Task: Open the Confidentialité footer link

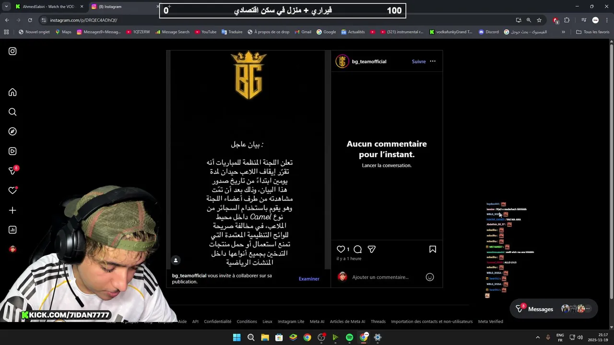Action: (x=217, y=322)
